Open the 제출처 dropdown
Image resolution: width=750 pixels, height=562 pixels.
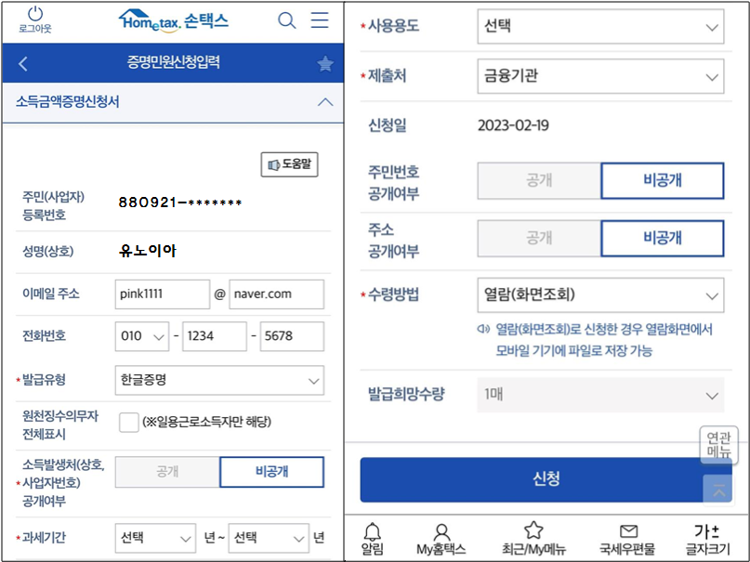click(x=599, y=76)
